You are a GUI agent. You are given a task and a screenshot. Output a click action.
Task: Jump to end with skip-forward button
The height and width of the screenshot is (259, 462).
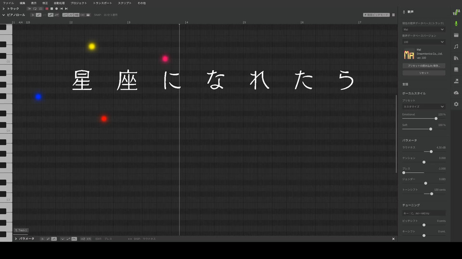coord(66,9)
